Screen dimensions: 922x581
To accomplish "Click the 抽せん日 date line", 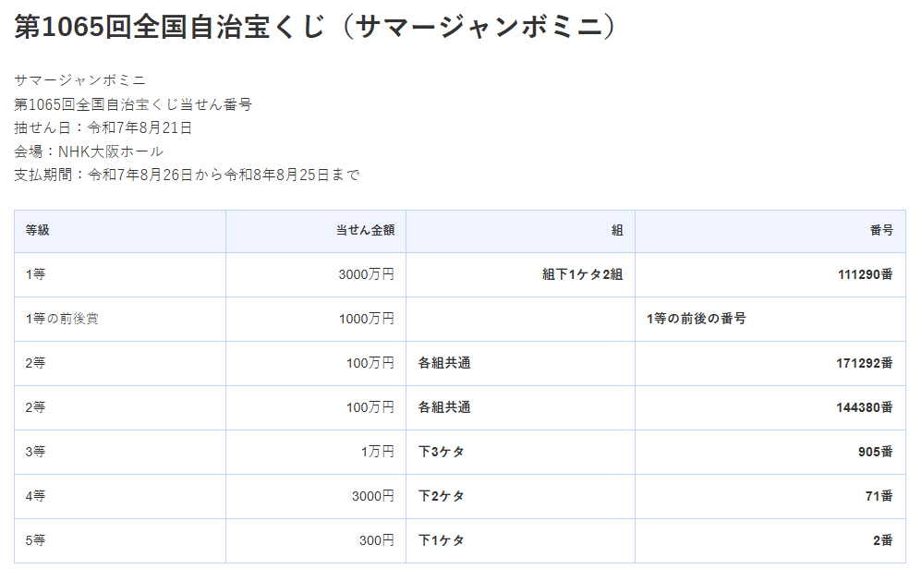I will pyautogui.click(x=103, y=127).
